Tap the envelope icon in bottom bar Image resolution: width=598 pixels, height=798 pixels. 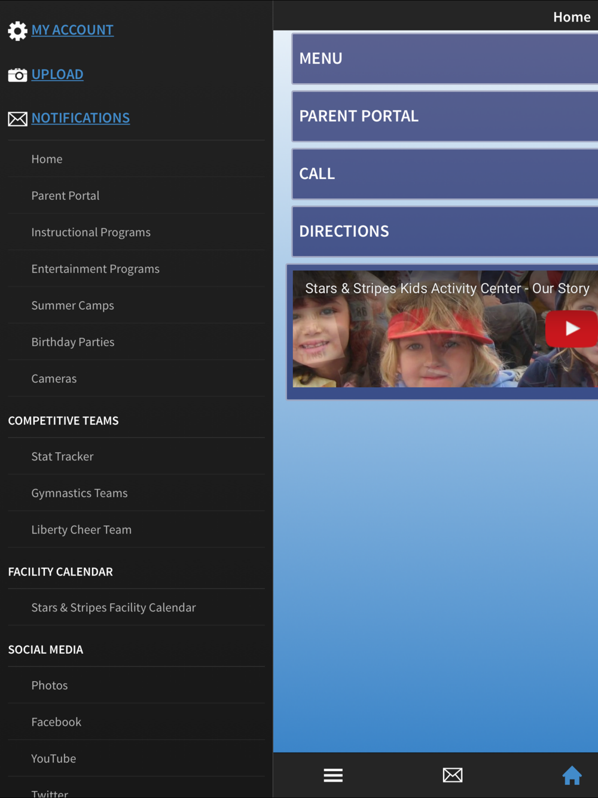pyautogui.click(x=453, y=775)
